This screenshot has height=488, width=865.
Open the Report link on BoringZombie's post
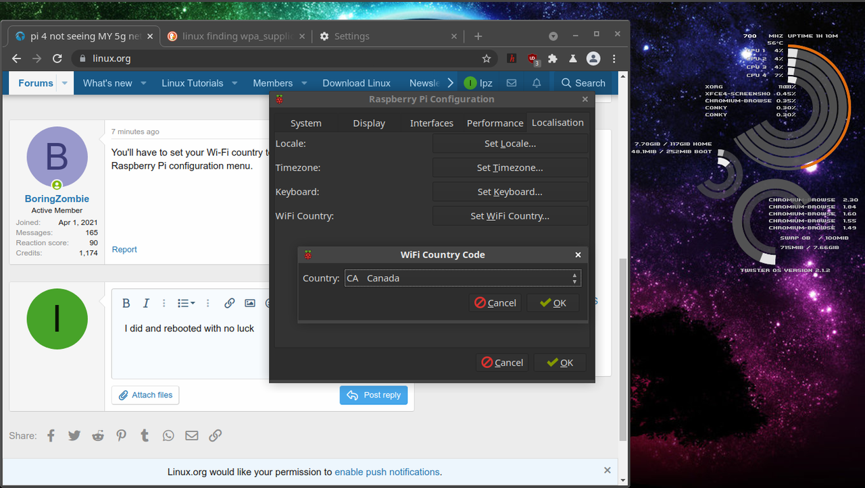coord(124,250)
